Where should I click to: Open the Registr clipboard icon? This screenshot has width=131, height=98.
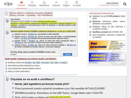[x=66, y=2]
